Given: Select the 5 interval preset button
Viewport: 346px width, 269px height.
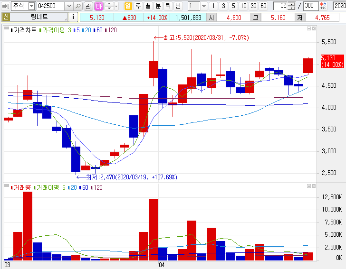Looking at the screenshot, I should pos(233,6).
